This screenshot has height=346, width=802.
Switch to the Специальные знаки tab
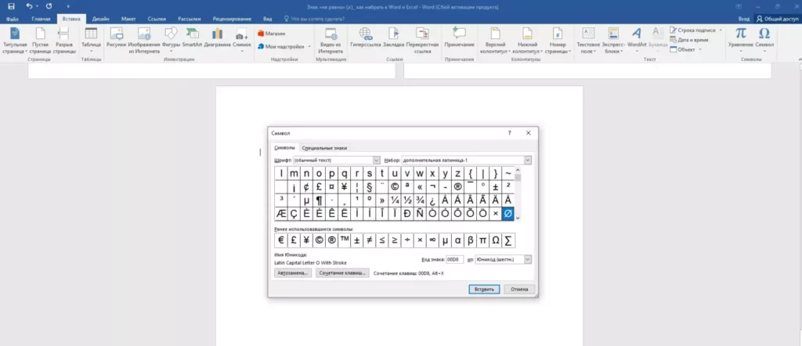(325, 148)
